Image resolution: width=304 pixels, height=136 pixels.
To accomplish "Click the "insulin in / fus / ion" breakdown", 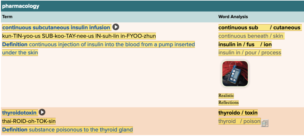I will click(245, 45).
